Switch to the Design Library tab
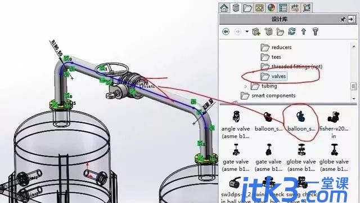 tap(236, 8)
